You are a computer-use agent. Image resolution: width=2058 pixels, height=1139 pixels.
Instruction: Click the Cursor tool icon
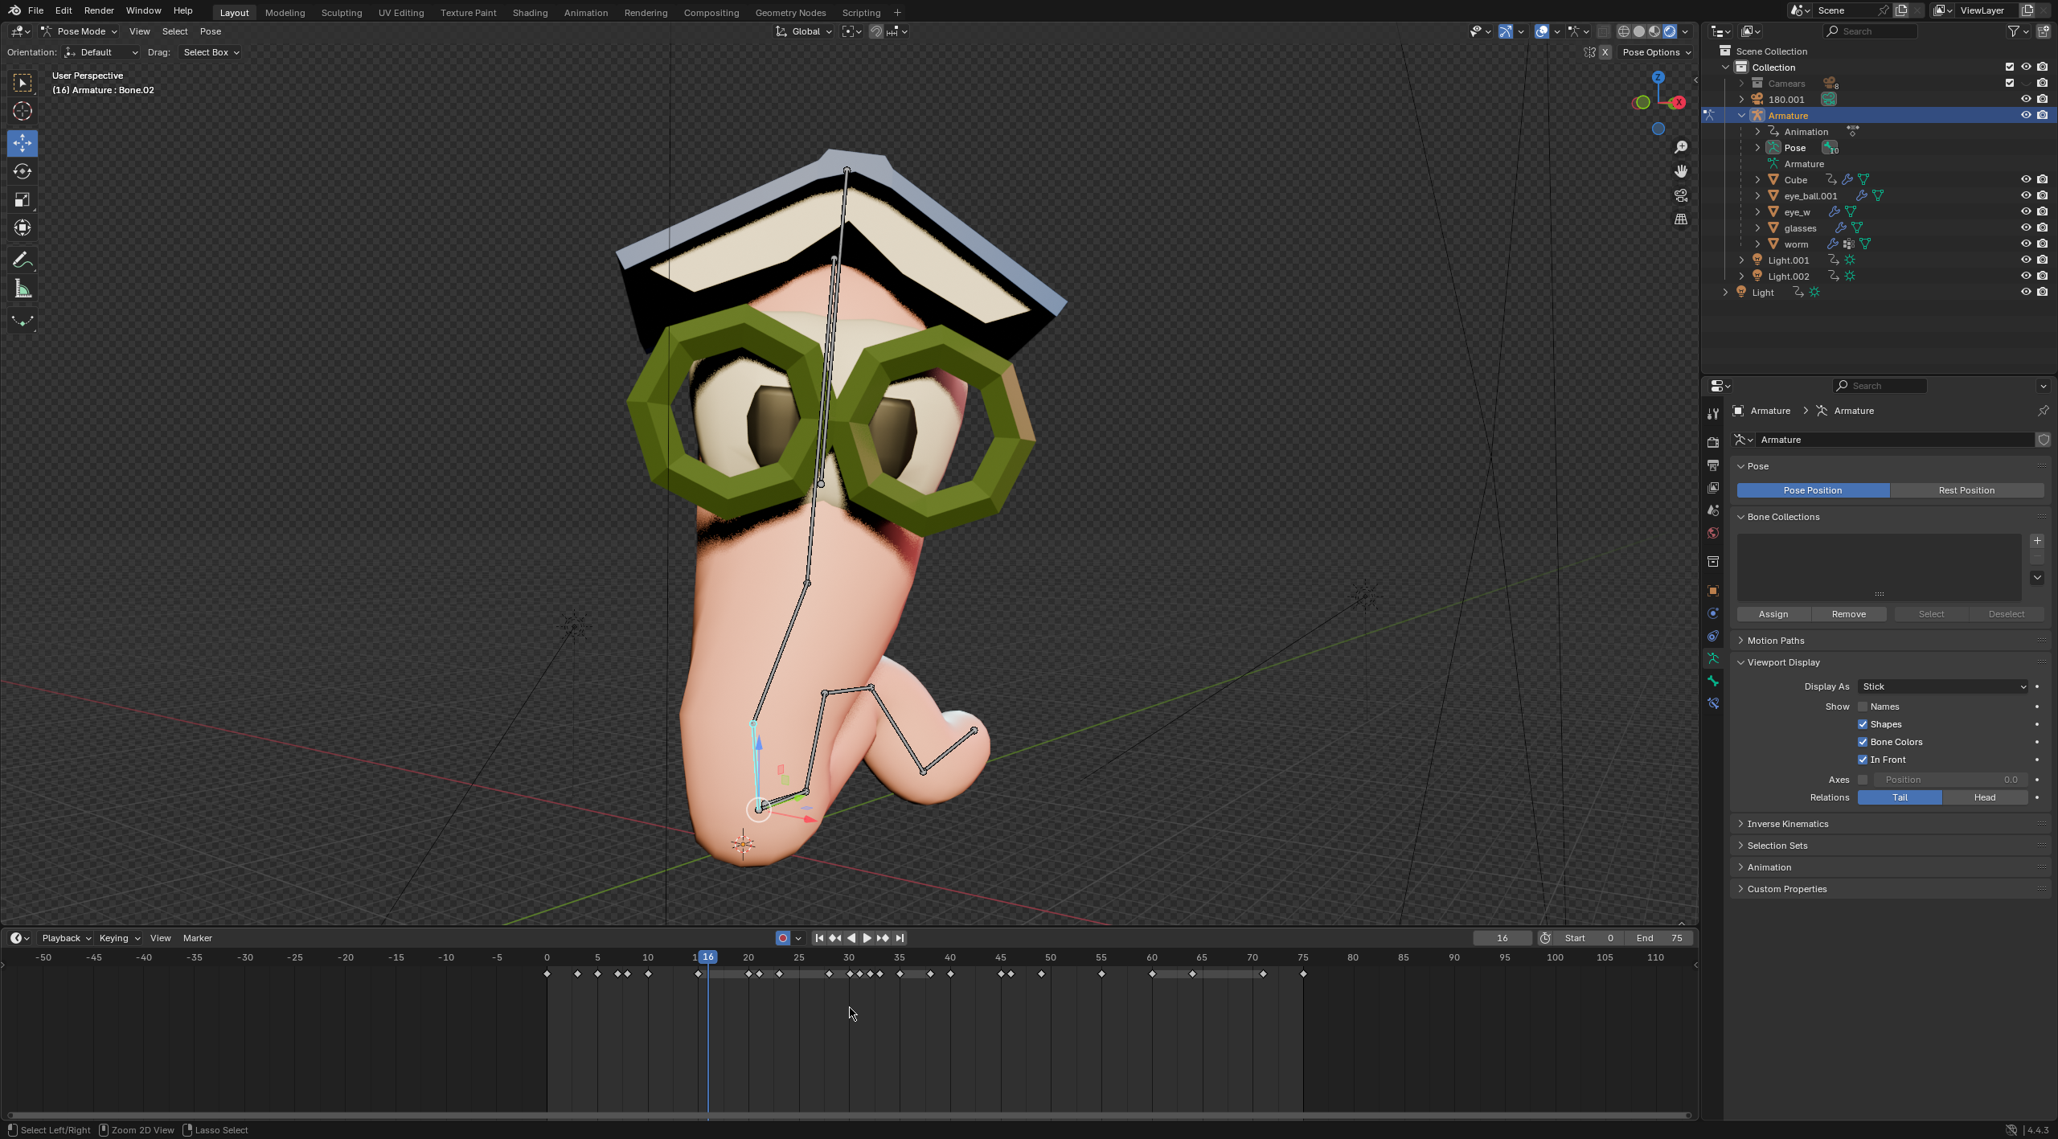click(x=23, y=111)
